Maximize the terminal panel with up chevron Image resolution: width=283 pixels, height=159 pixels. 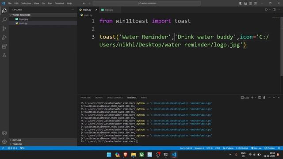pos(274,98)
